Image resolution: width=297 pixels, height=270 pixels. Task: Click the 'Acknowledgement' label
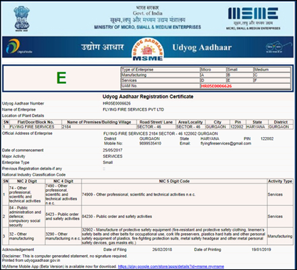click(18, 250)
